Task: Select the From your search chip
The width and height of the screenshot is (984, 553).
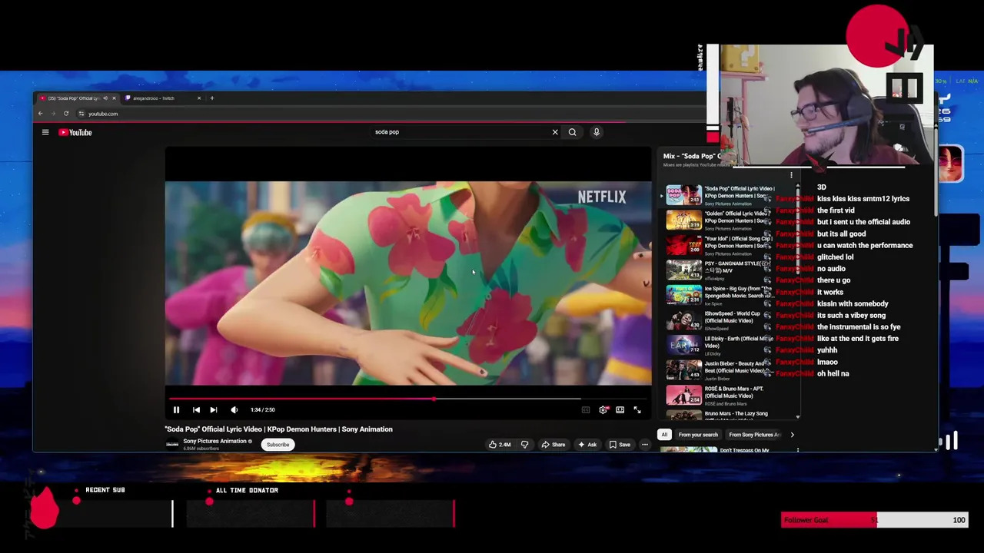Action: [x=698, y=435]
